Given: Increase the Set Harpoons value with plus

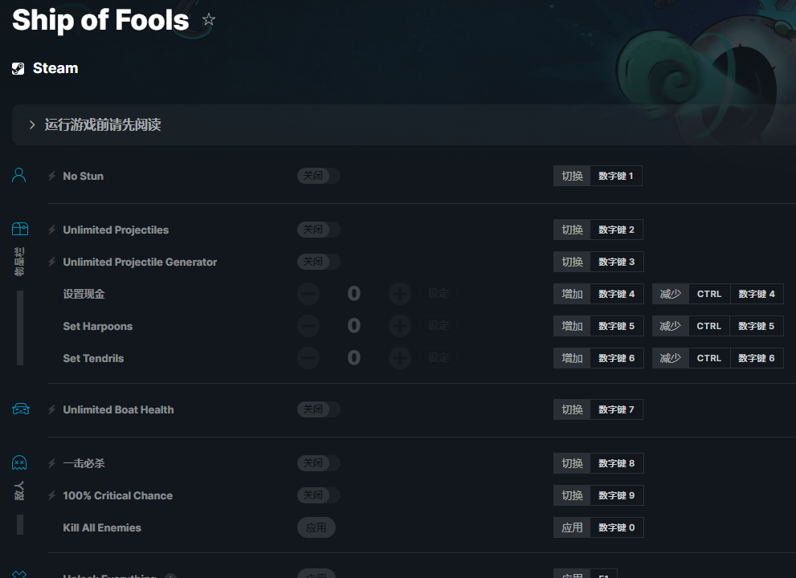Looking at the screenshot, I should [400, 326].
